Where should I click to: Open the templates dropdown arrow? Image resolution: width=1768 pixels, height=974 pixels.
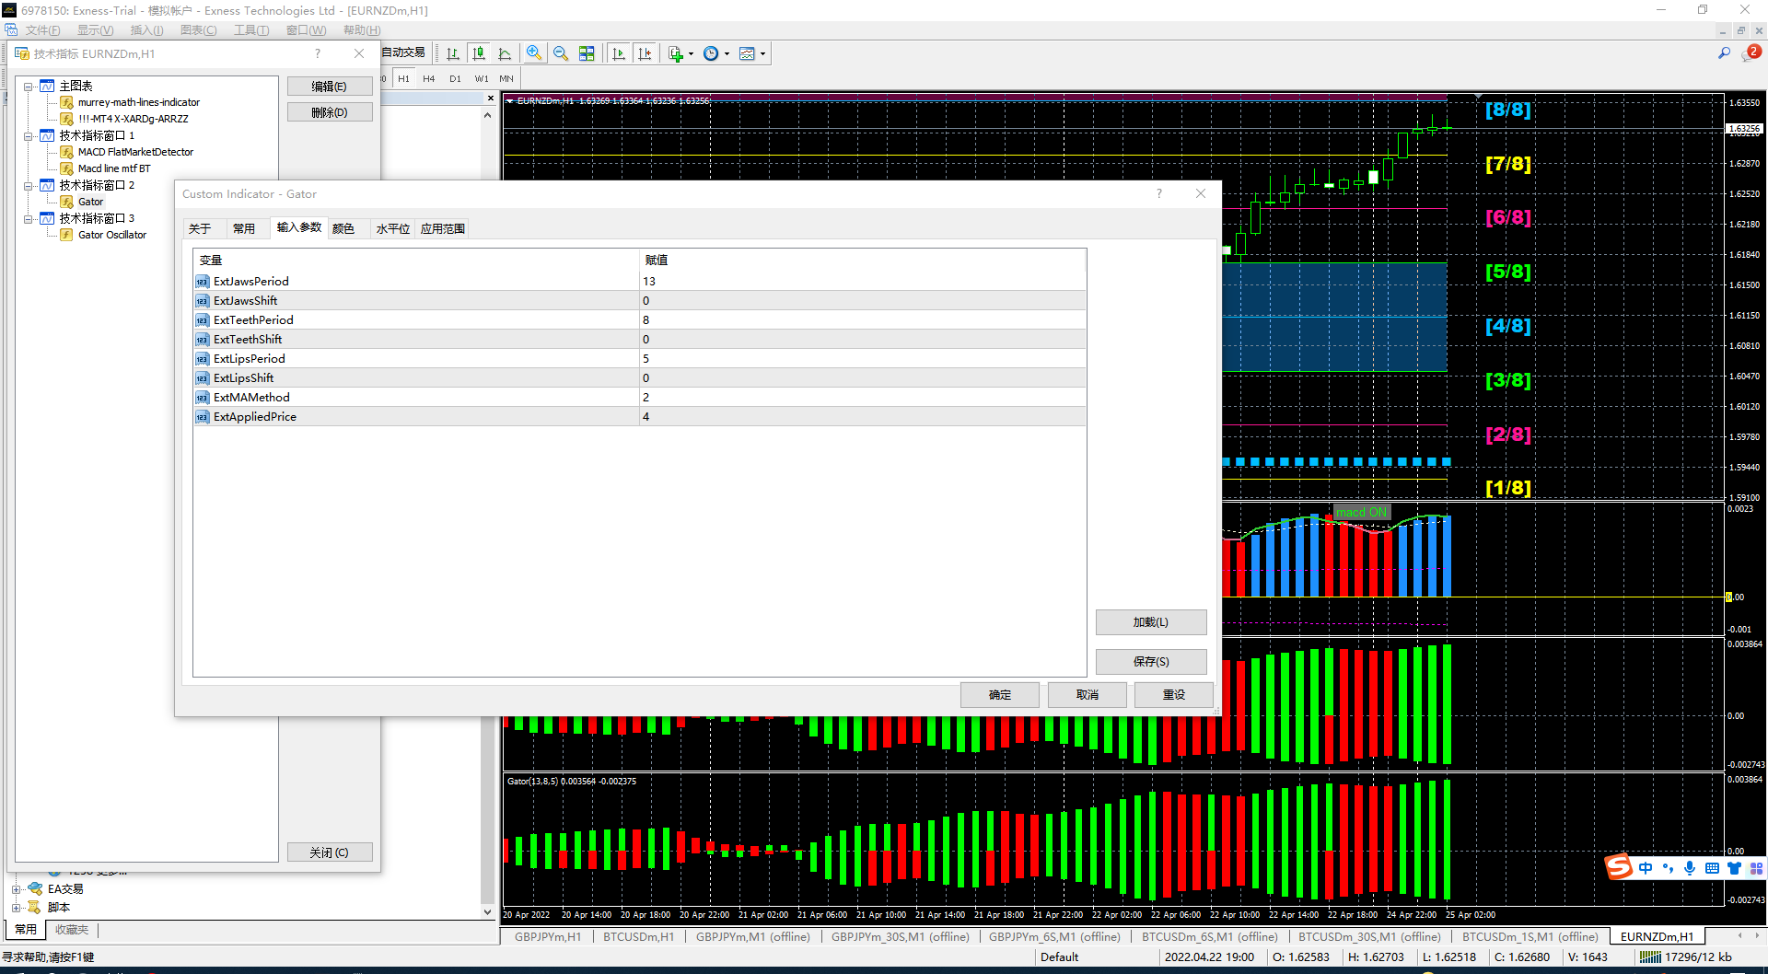click(x=762, y=54)
